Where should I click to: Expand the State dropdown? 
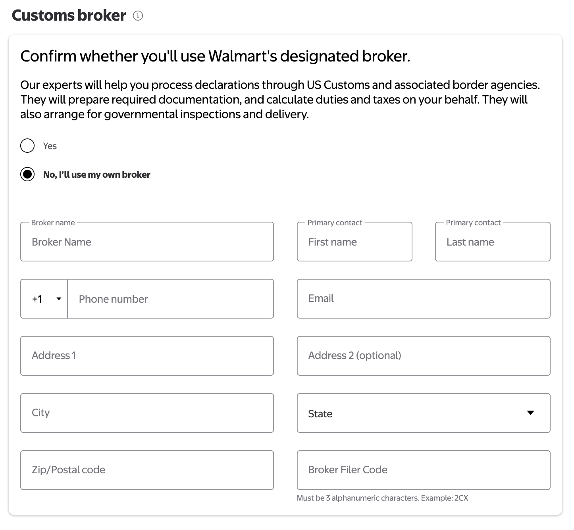point(423,413)
